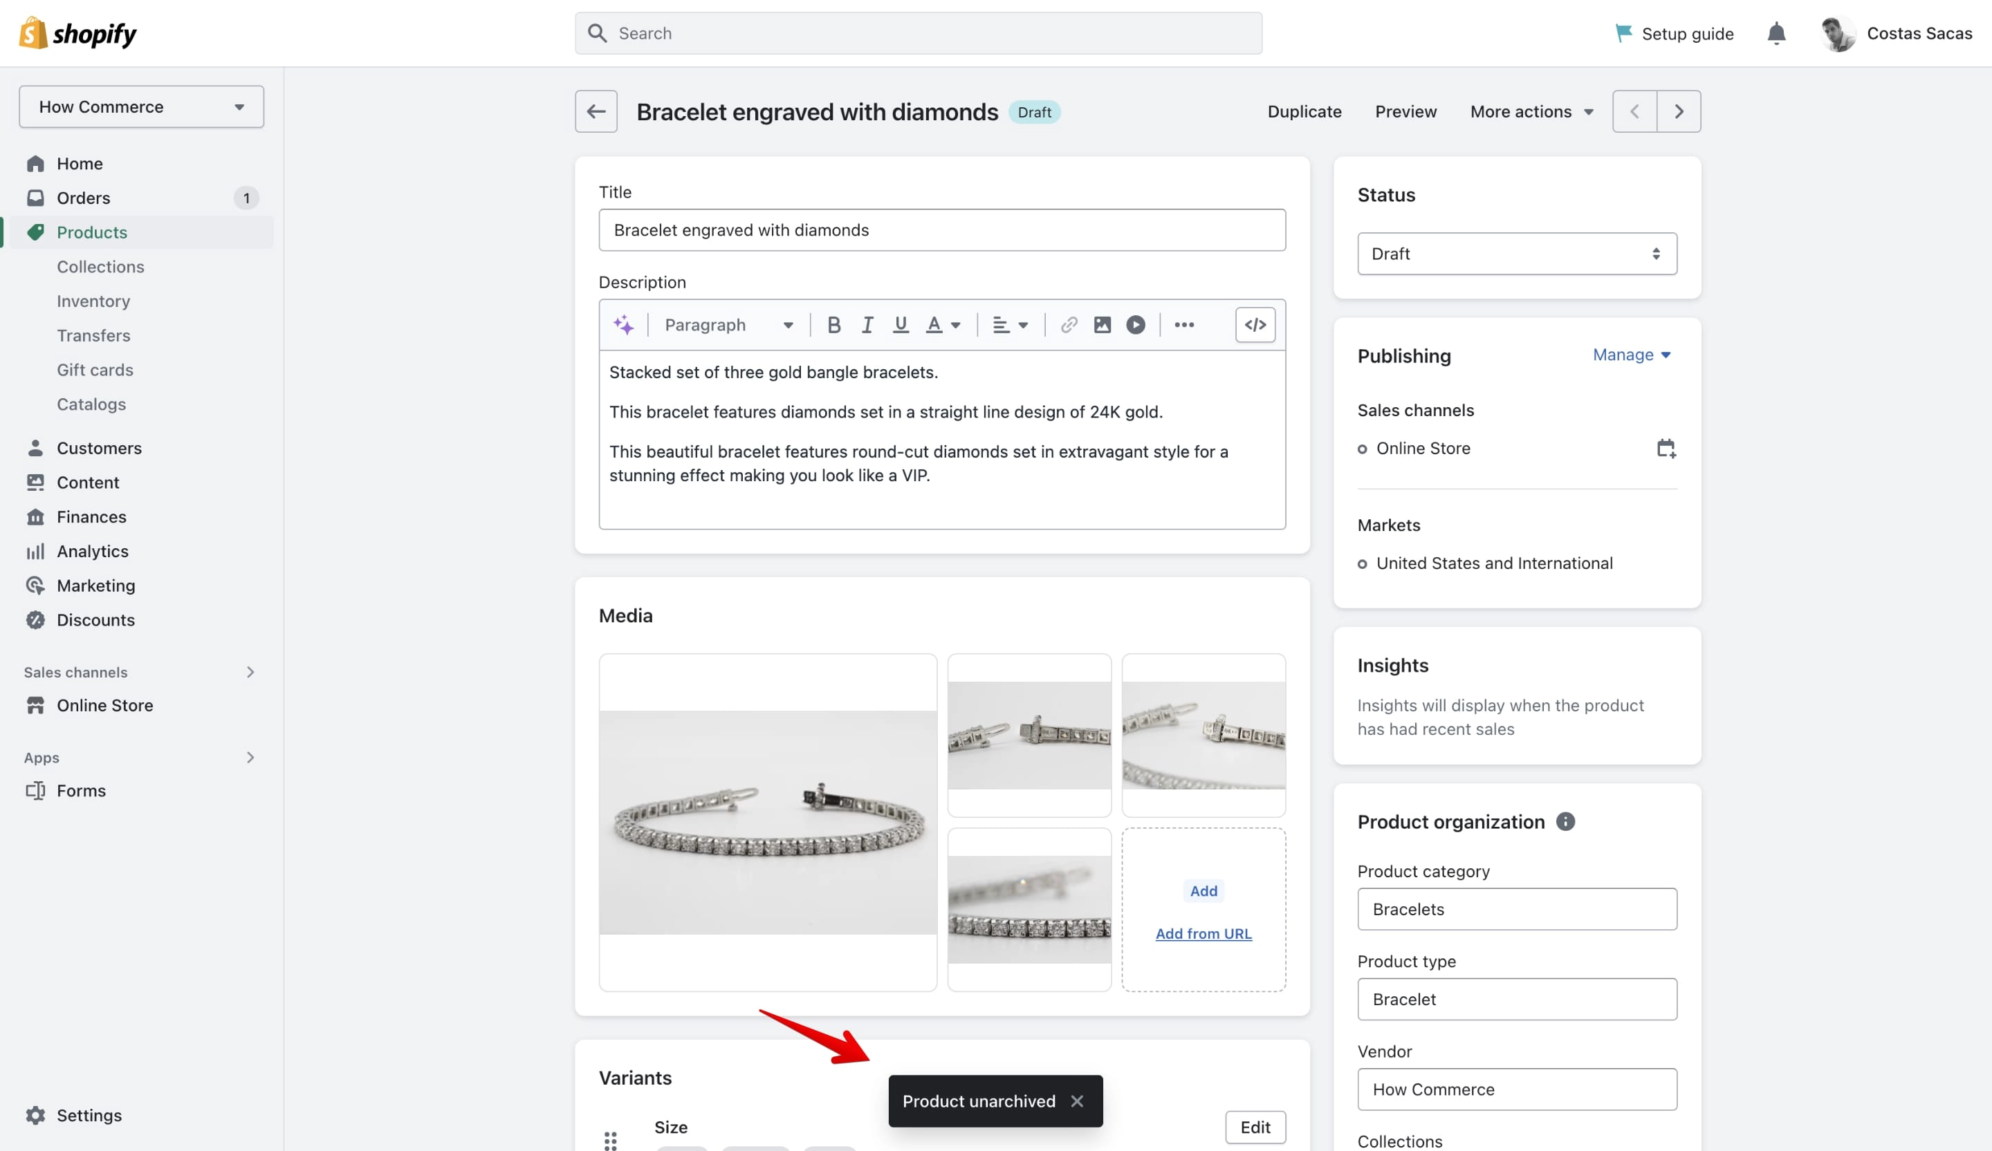Click the Add media button
This screenshot has height=1151, width=1992.
1203,891
